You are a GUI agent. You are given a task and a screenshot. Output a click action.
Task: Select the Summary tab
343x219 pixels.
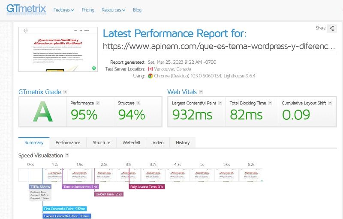[x=34, y=143]
